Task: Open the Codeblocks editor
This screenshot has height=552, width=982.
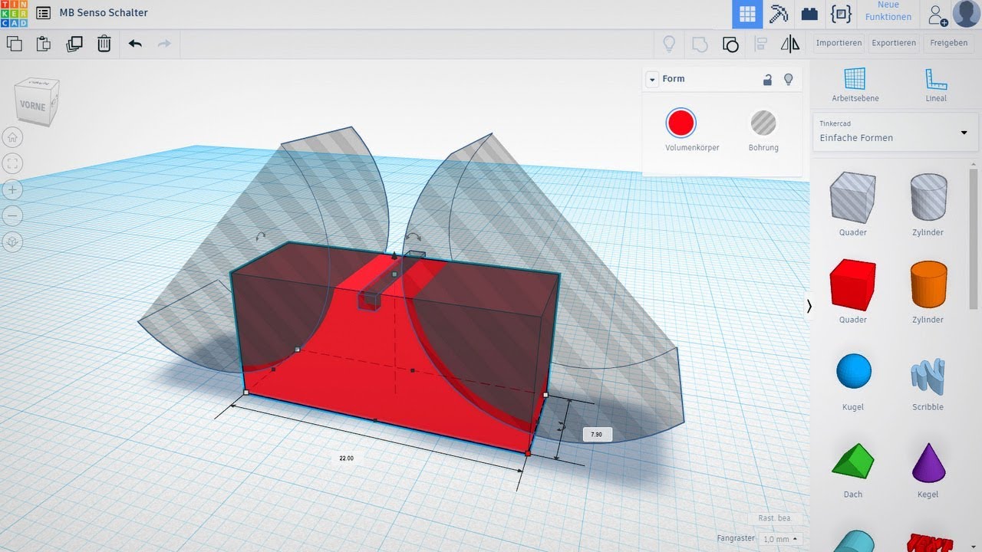Action: (x=839, y=14)
